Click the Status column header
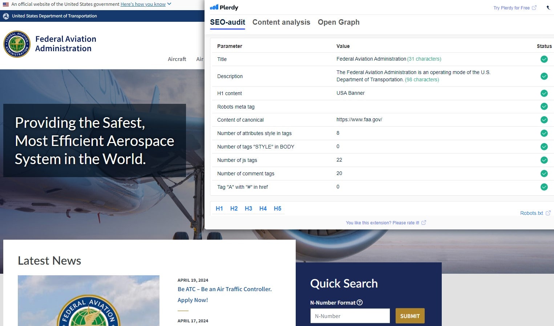Viewport: 554px width, 326px height. pos(544,46)
